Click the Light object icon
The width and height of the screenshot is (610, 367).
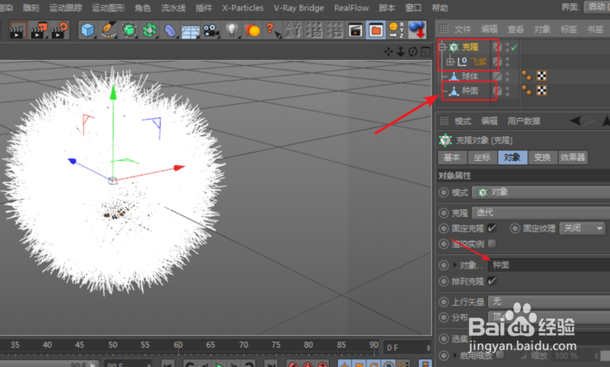click(x=232, y=29)
